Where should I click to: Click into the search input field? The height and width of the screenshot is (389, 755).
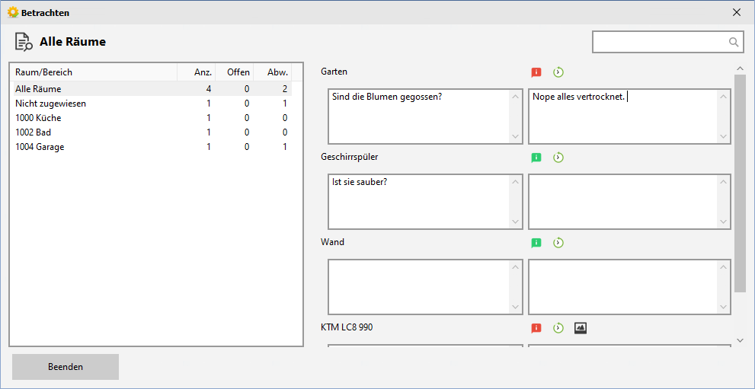point(659,43)
